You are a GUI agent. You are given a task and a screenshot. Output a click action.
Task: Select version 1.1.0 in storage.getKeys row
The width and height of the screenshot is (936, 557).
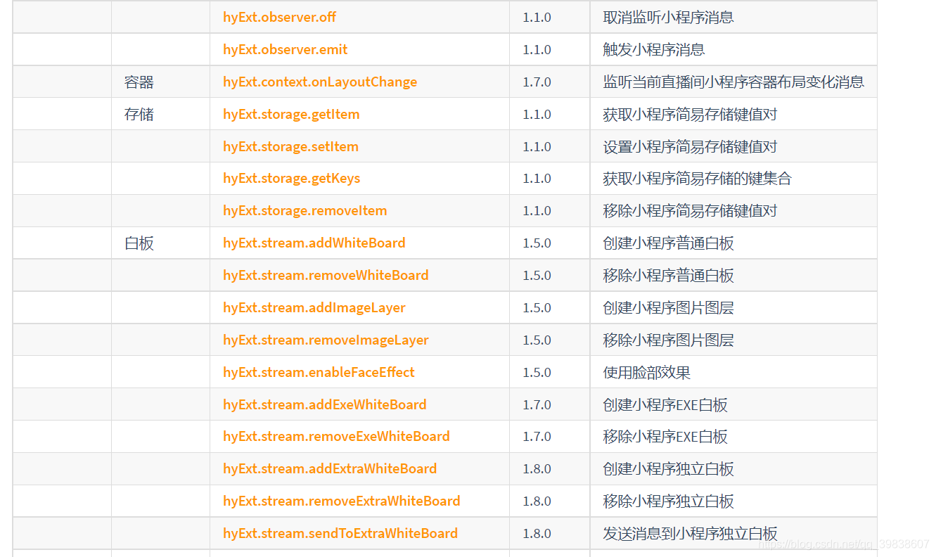(537, 178)
